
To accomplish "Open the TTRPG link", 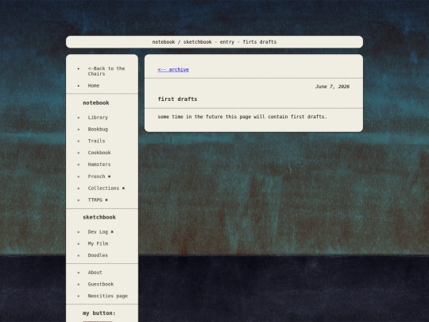I will point(95,200).
